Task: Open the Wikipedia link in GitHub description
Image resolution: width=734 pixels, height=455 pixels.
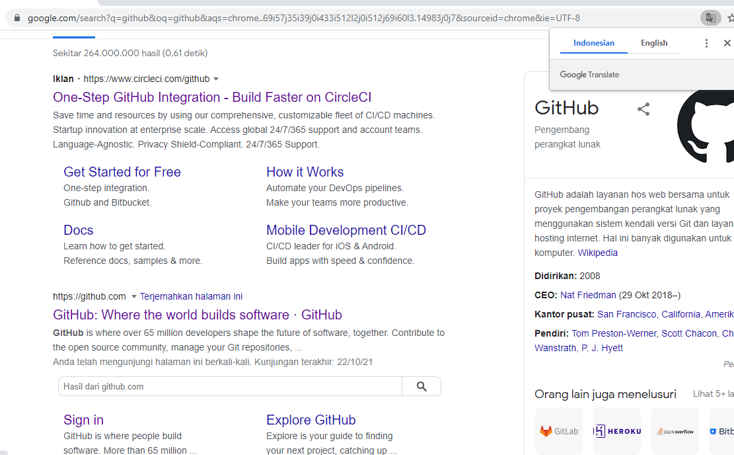Action: tap(597, 253)
